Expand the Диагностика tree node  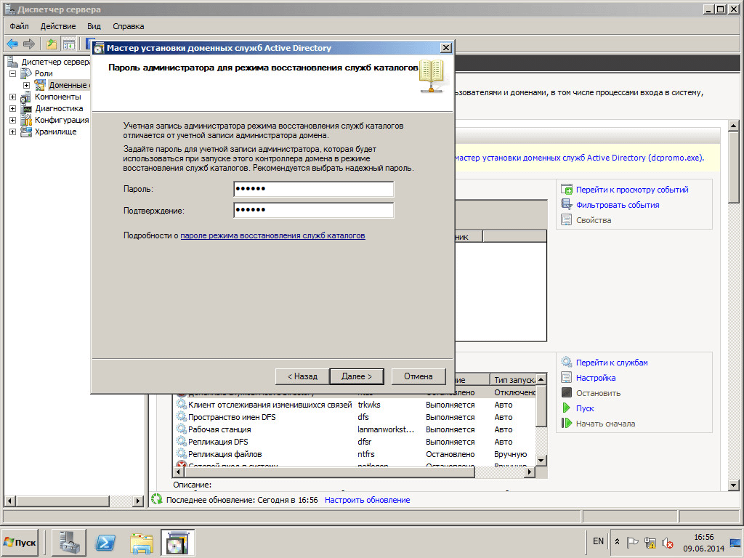[13, 108]
